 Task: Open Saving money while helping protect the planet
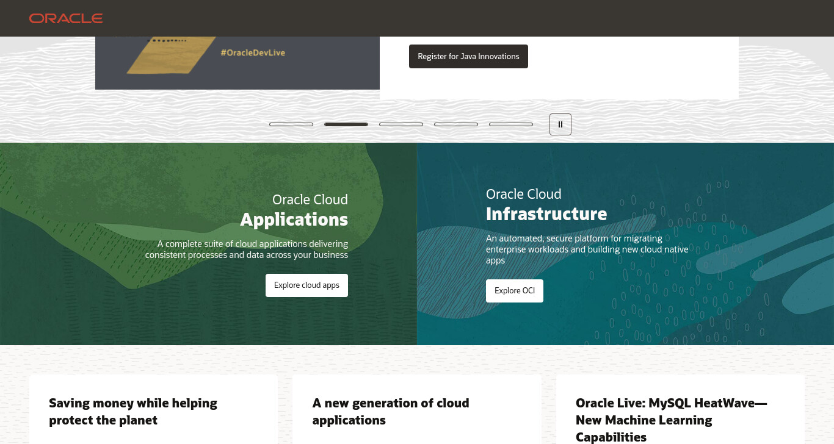[x=133, y=412]
